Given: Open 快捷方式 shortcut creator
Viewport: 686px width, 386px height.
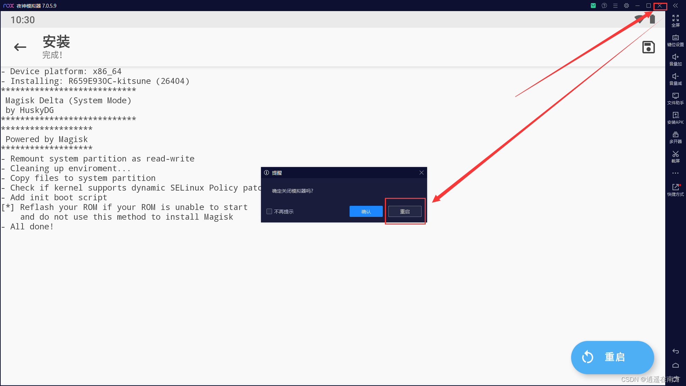Looking at the screenshot, I should pyautogui.click(x=675, y=190).
